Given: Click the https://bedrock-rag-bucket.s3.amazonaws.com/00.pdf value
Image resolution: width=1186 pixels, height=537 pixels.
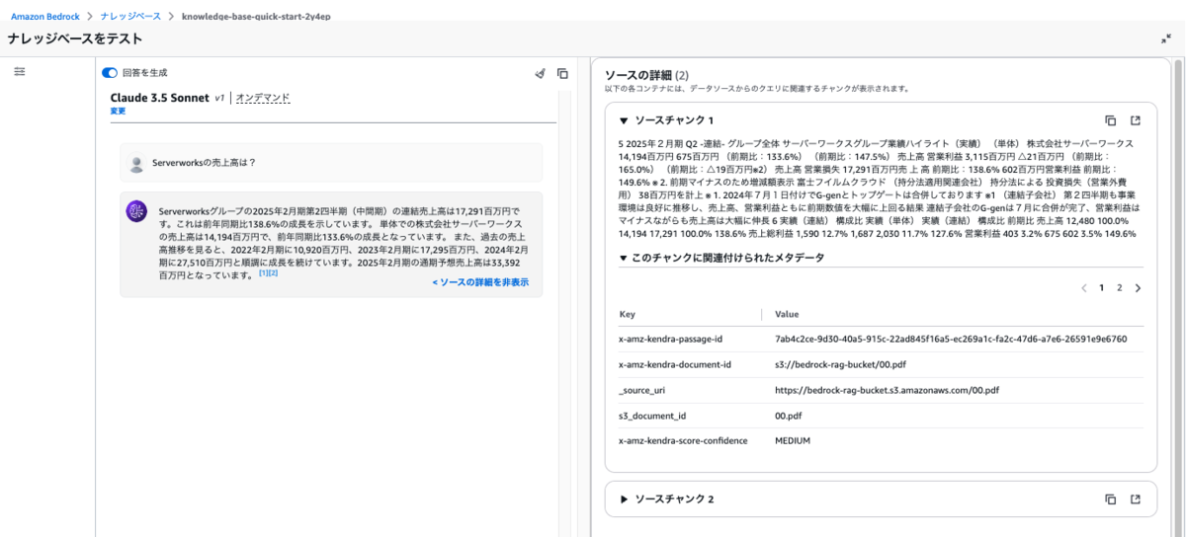Looking at the screenshot, I should (887, 390).
